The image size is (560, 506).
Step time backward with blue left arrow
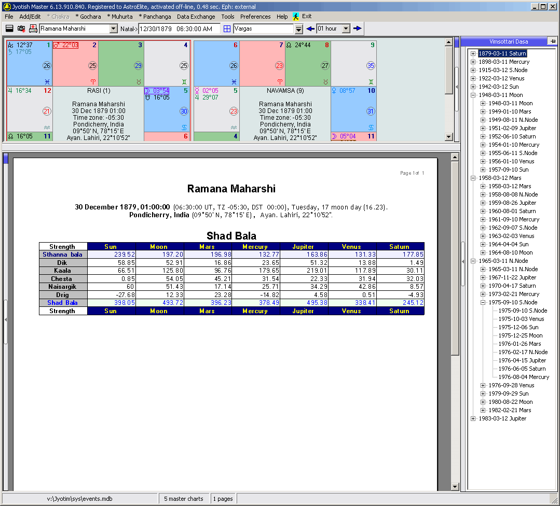click(x=310, y=29)
